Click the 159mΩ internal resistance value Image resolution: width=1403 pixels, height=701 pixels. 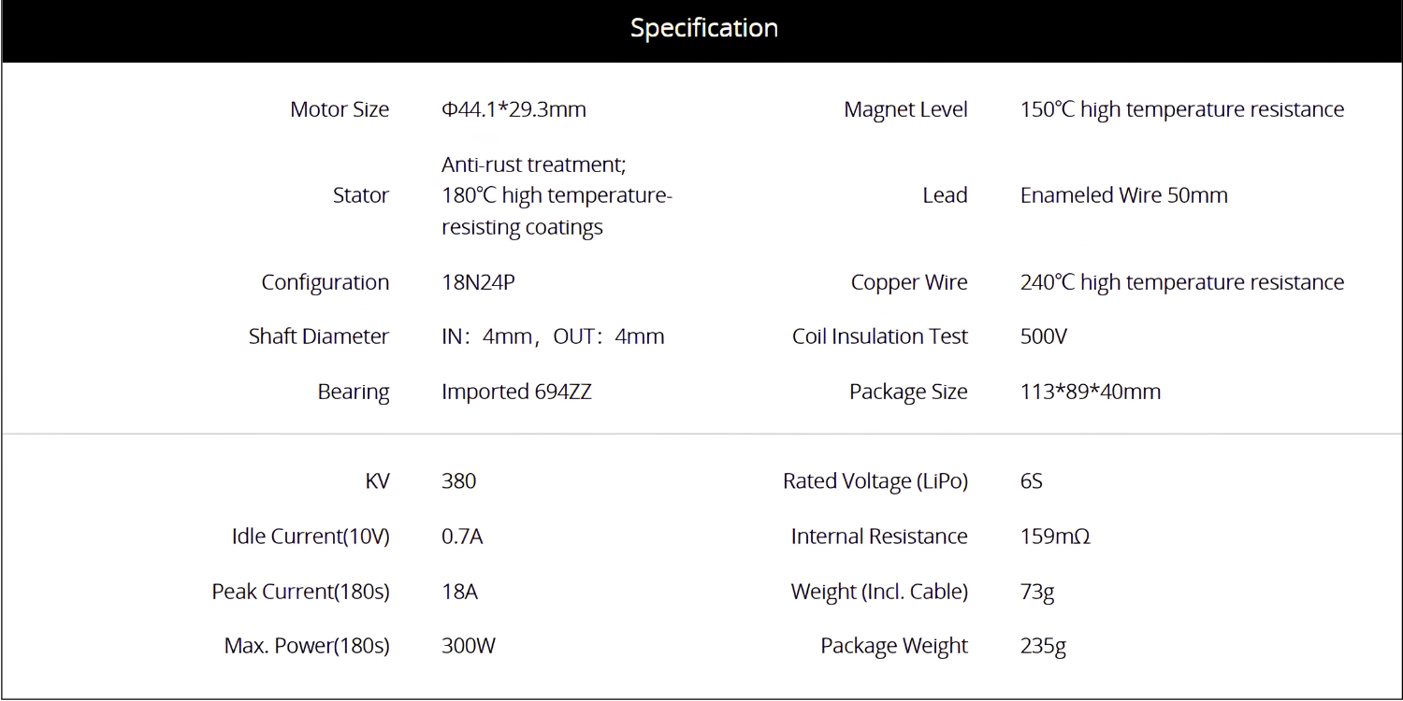(1055, 536)
